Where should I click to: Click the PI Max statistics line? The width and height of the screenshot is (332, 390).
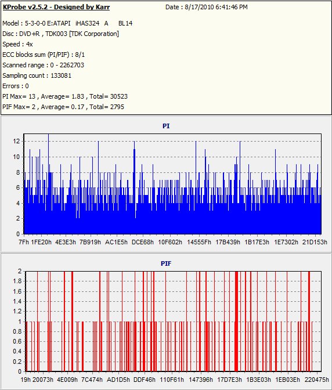click(65, 96)
